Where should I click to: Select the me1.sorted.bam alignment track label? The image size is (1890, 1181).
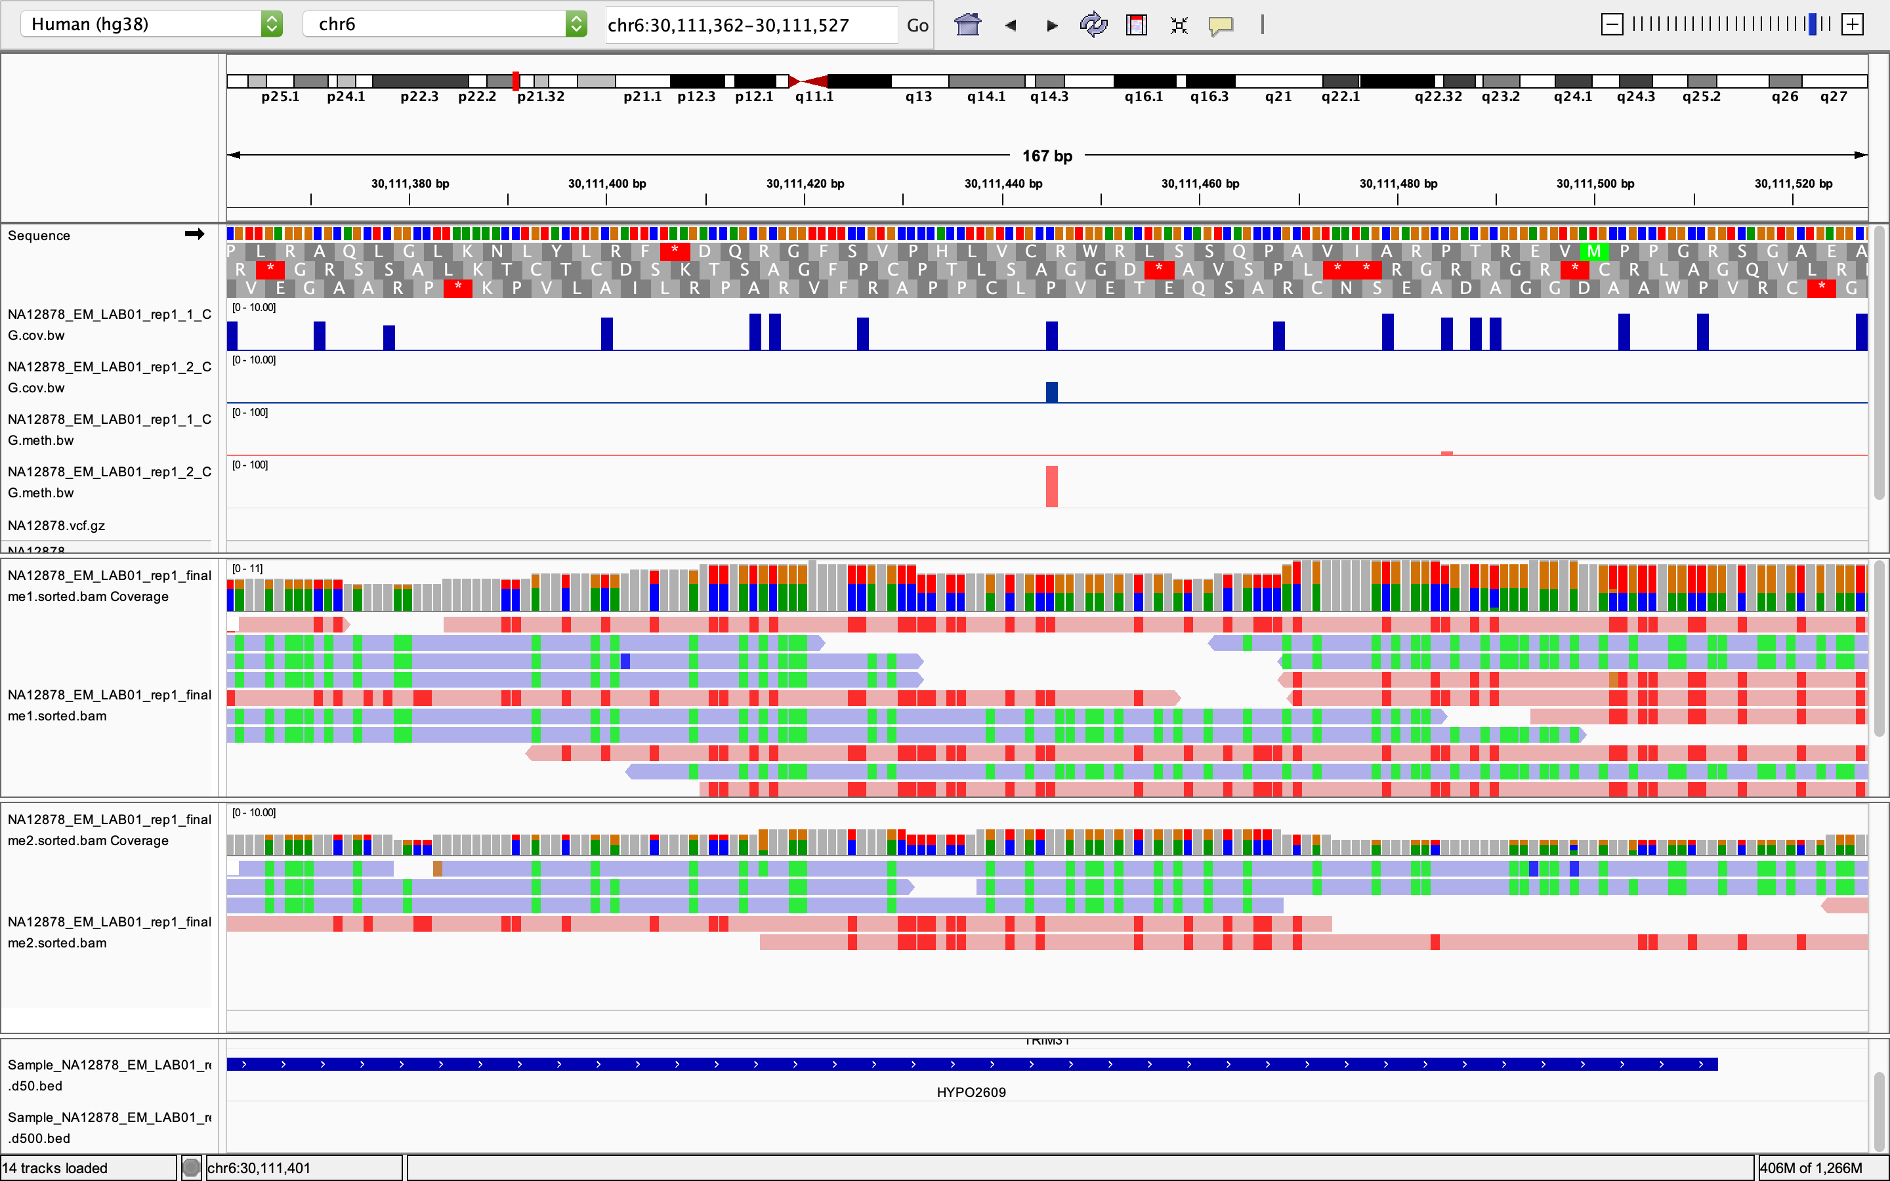pos(110,705)
